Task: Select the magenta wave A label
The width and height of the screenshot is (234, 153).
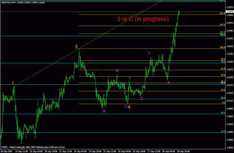Action: click(x=104, y=111)
